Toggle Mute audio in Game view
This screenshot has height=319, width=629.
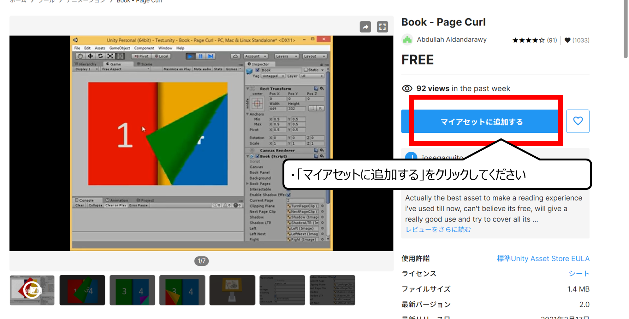click(x=202, y=69)
